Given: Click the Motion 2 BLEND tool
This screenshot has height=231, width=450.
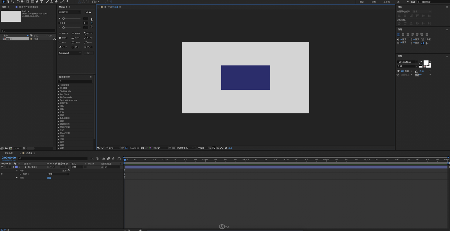Looking at the screenshot, I should click(76, 33).
